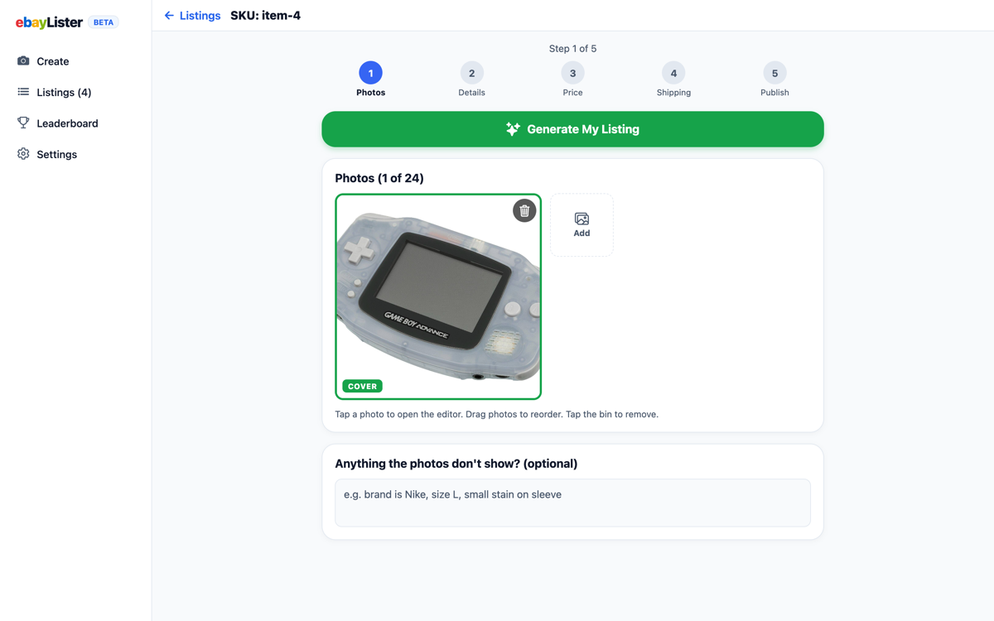Click the optional photo notes text field
This screenshot has width=994, height=621.
pyautogui.click(x=572, y=503)
